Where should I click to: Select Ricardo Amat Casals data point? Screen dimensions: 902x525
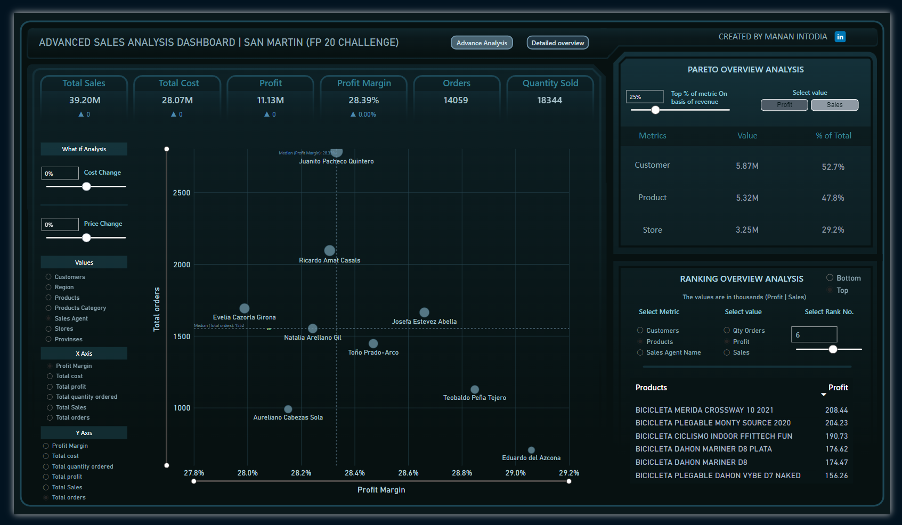(330, 250)
